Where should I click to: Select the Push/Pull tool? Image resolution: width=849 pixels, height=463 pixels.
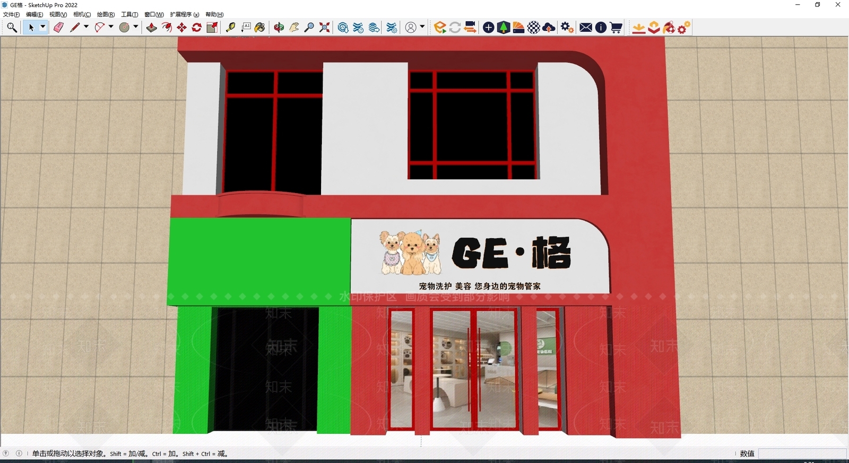[x=151, y=28]
